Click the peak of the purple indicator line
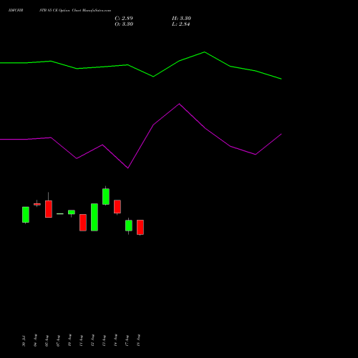This screenshot has width=358, height=358. [179, 104]
